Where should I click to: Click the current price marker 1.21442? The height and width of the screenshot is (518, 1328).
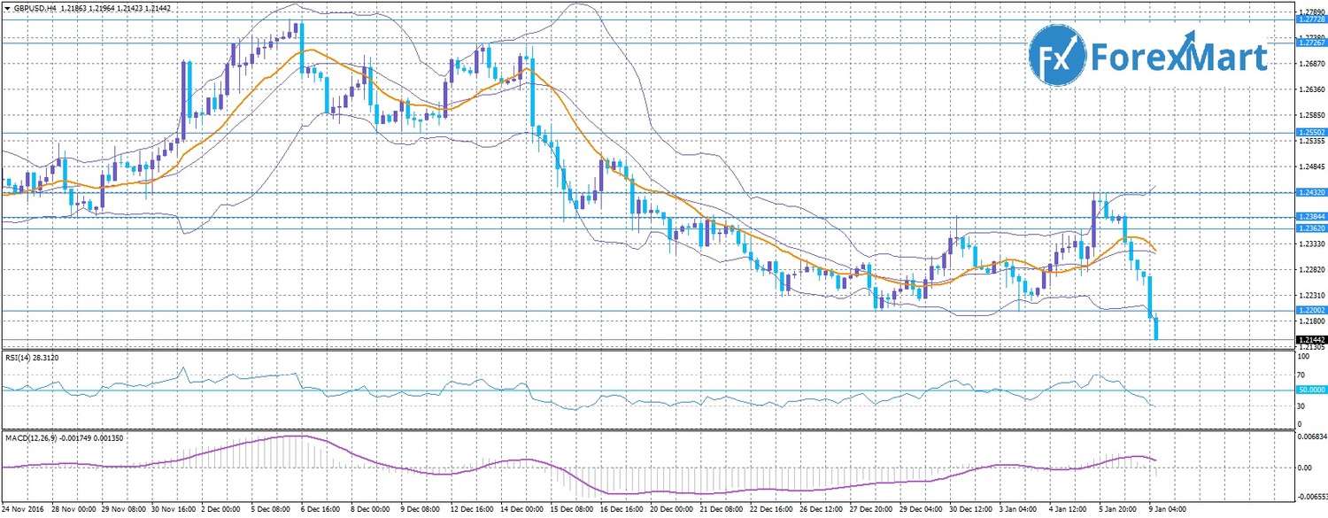[x=1310, y=340]
